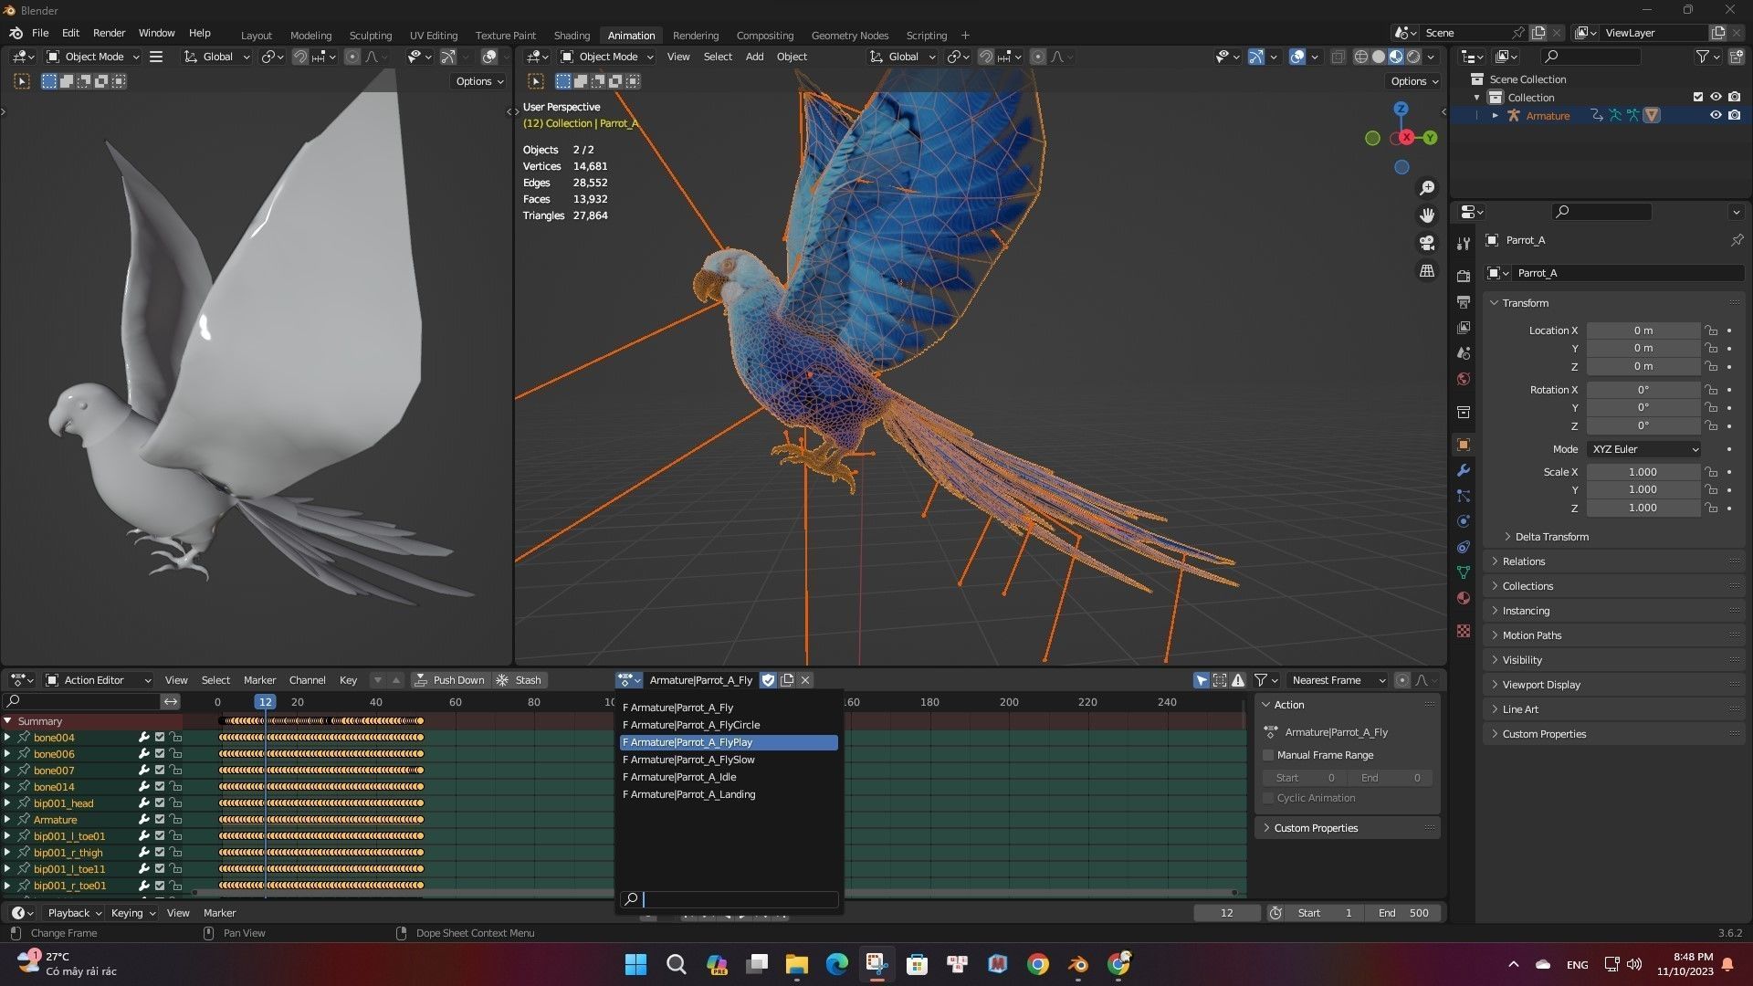
Task: Expand the bone006 channel
Action: 7,754
